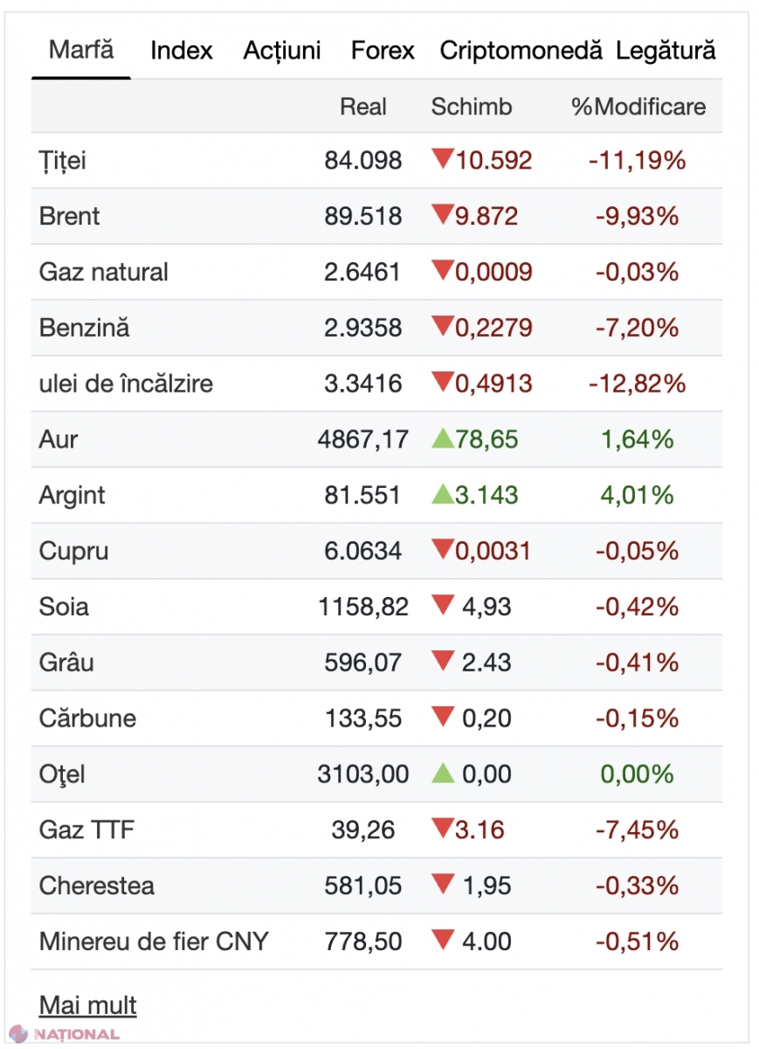Open the Mai mult link
Screen dimensions: 759x1049
tap(87, 1005)
